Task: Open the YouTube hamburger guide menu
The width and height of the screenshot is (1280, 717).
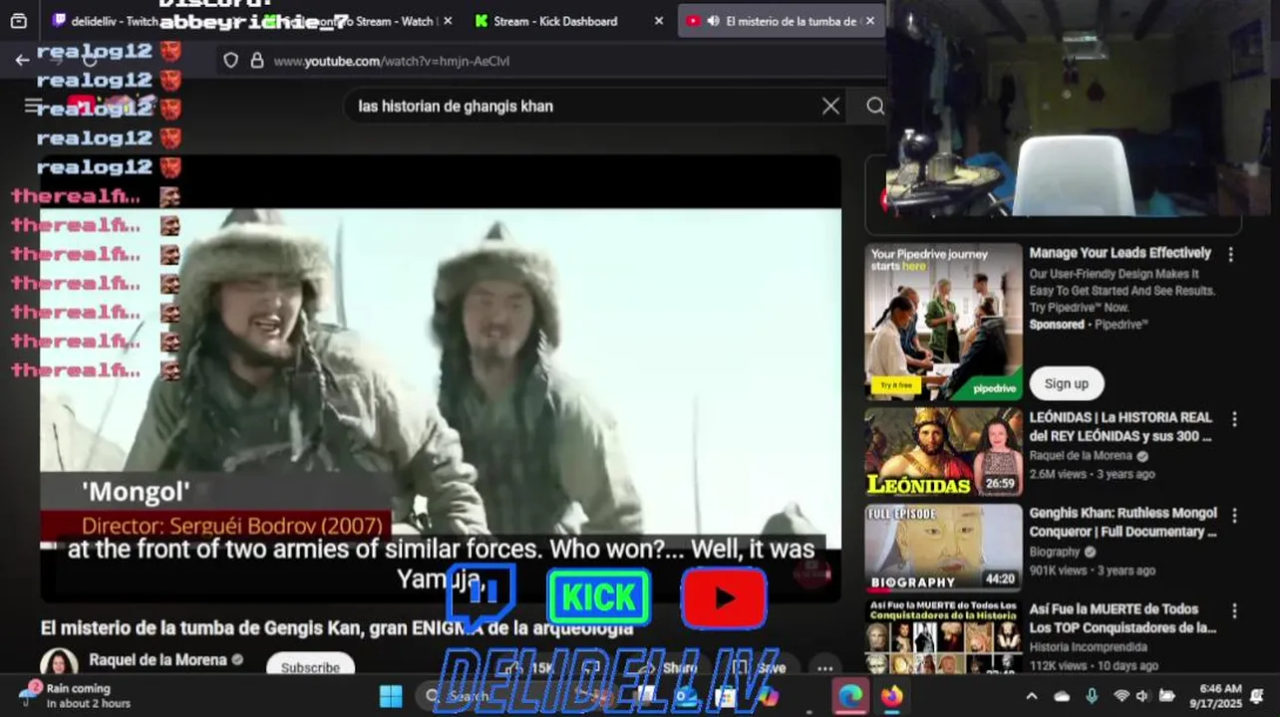Action: [32, 106]
